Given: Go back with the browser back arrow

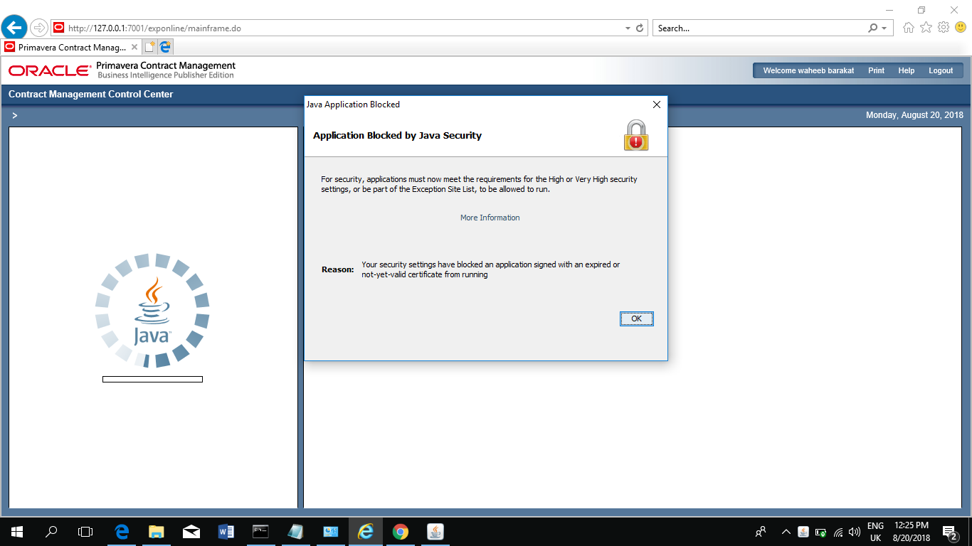Looking at the screenshot, I should click(14, 28).
